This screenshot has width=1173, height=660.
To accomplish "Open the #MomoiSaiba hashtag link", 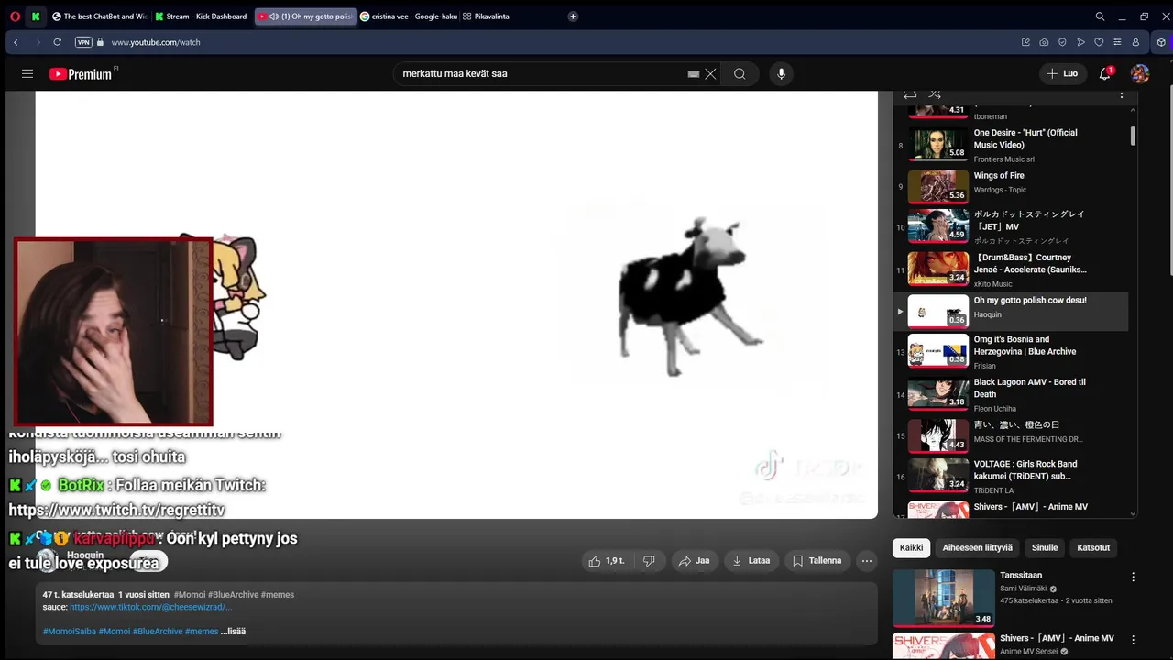I will click(70, 631).
